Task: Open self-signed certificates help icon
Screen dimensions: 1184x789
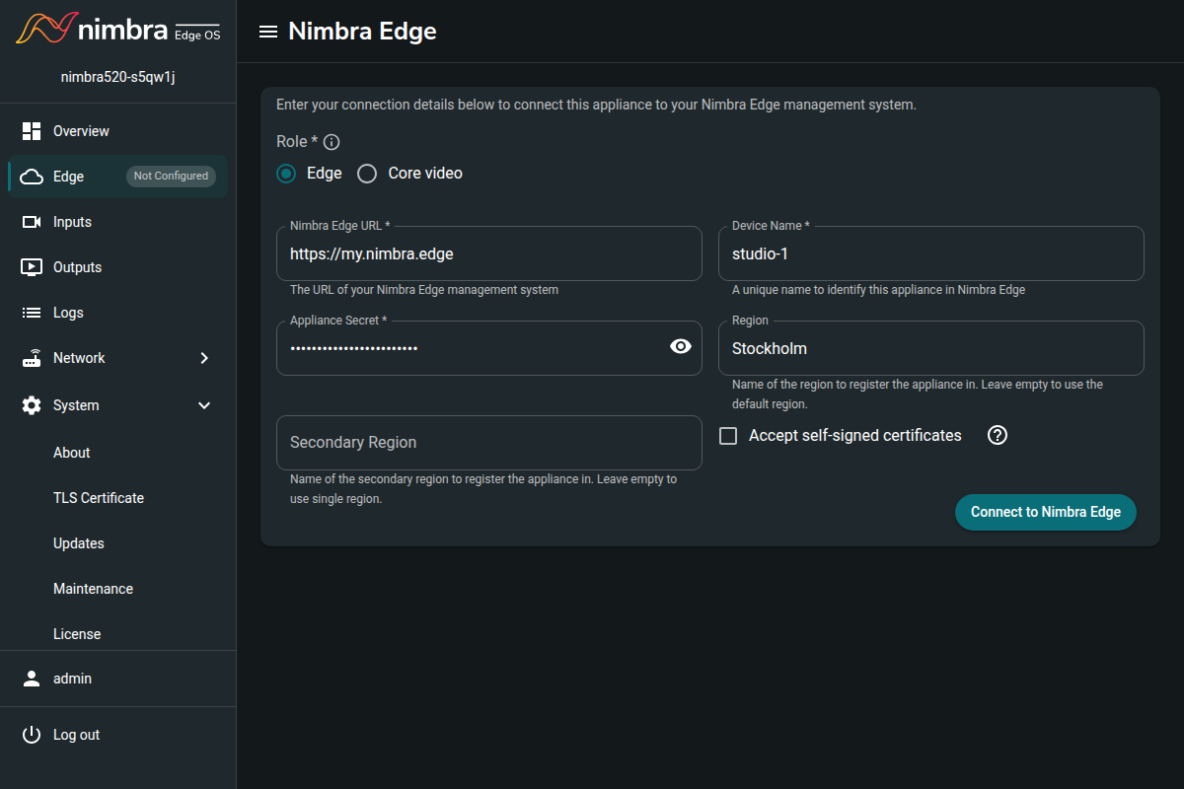Action: point(998,435)
